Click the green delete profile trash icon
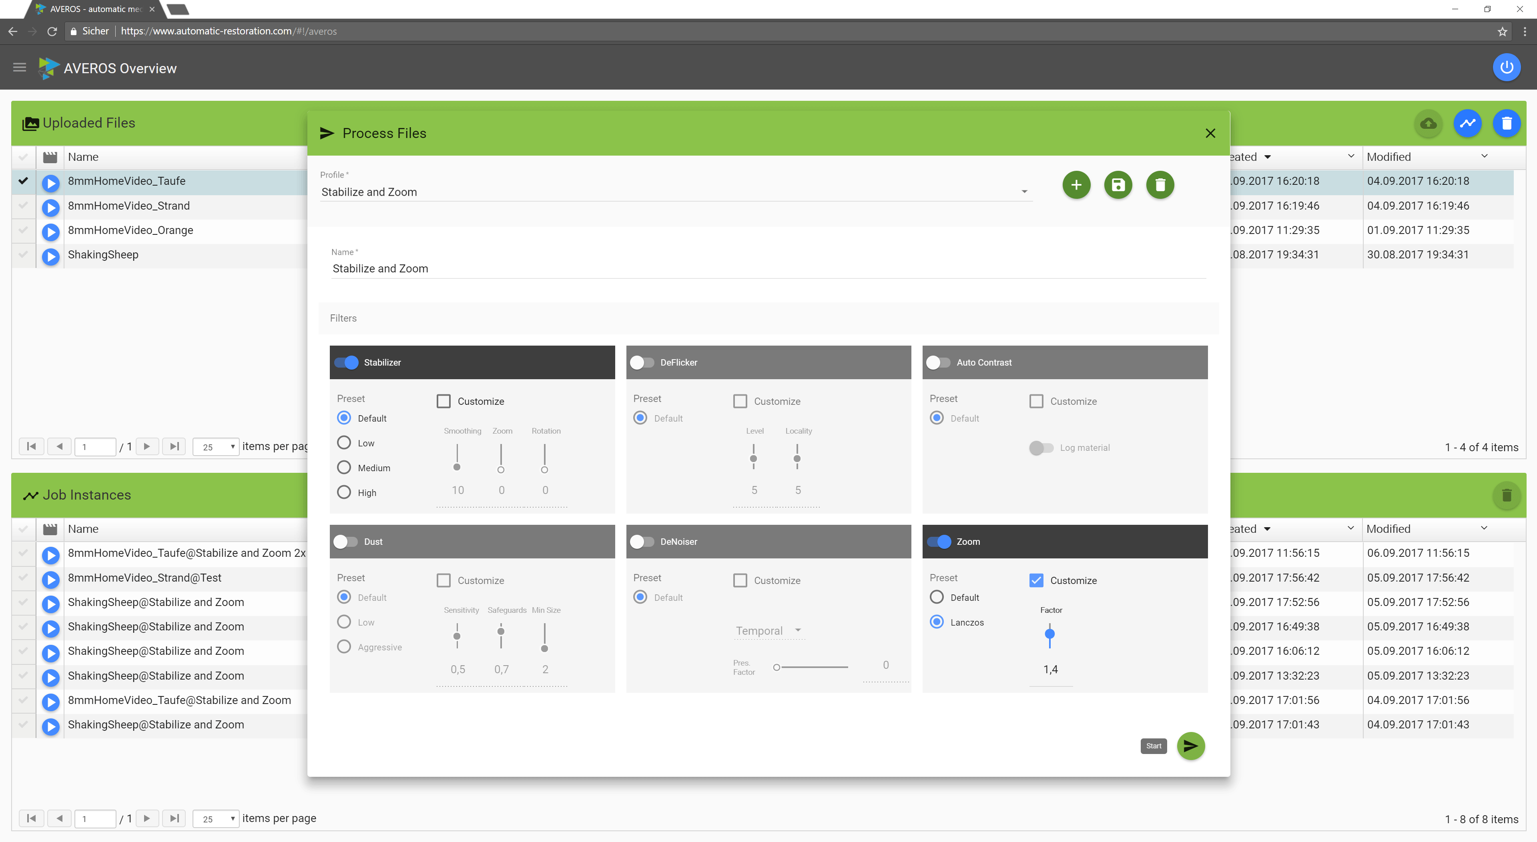The image size is (1537, 842). pyautogui.click(x=1159, y=185)
